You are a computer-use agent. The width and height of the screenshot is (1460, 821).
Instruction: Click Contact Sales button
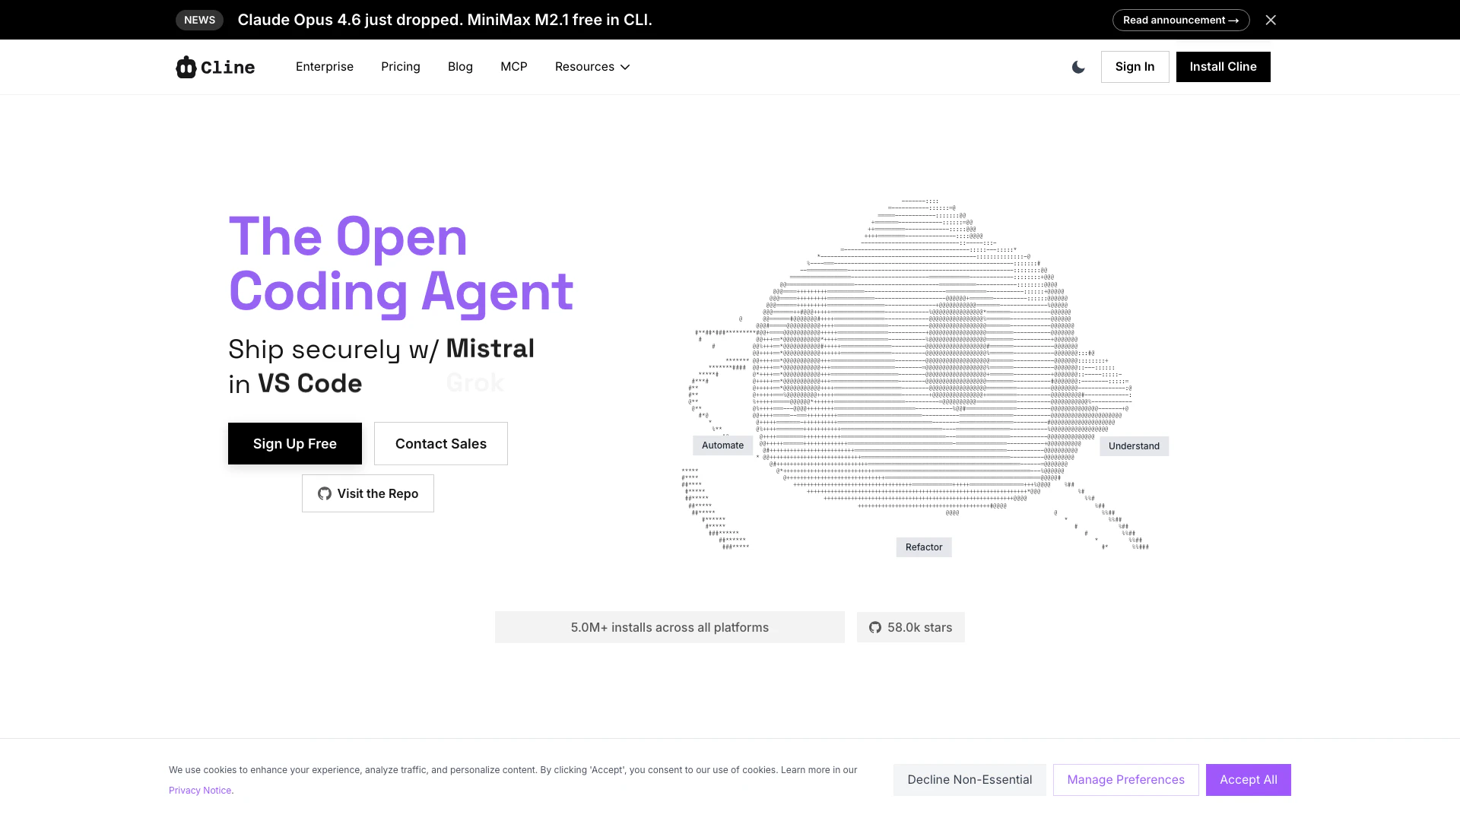(441, 444)
